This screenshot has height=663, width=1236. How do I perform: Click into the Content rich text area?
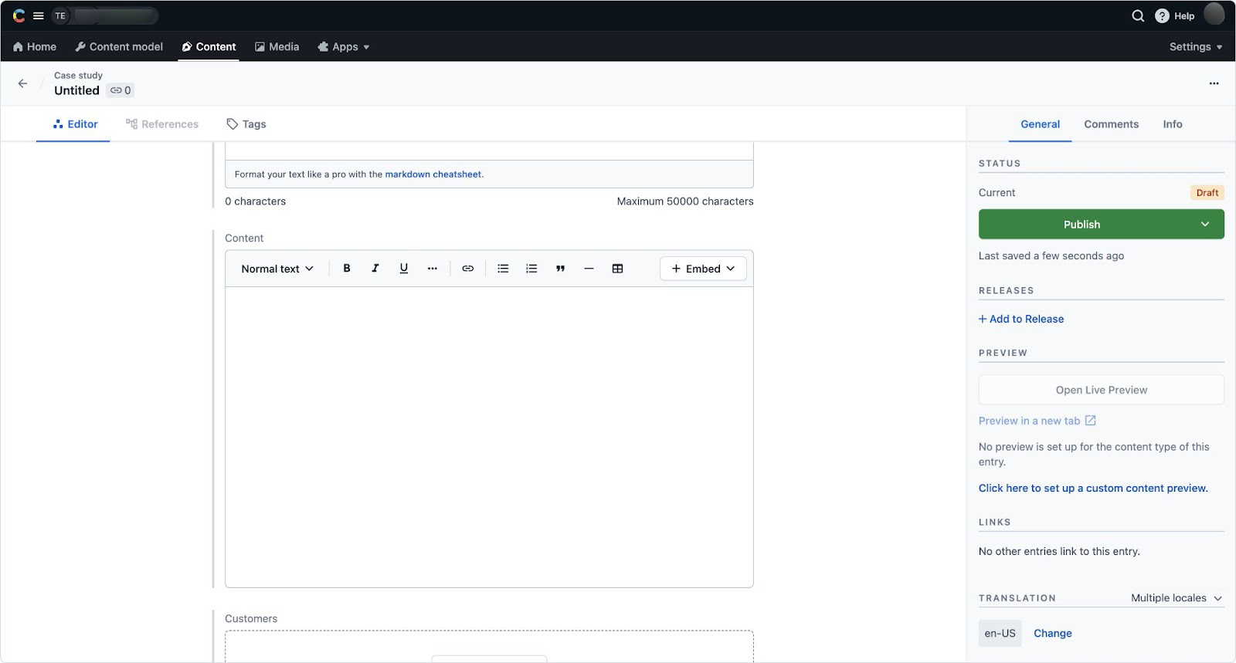pos(489,437)
